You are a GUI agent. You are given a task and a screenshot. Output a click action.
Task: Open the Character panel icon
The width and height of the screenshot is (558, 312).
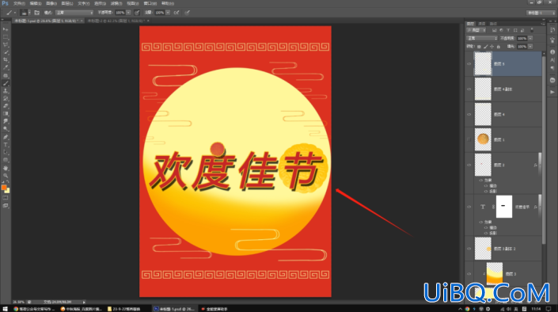(x=552, y=60)
